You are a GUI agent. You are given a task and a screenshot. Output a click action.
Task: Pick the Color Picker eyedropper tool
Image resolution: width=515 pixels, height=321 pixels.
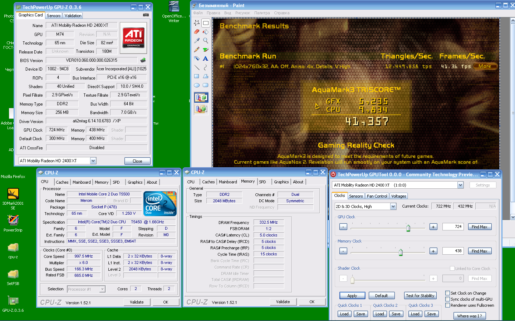pyautogui.click(x=197, y=41)
